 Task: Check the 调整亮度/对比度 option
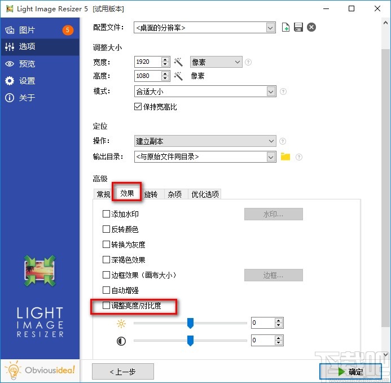[x=106, y=306]
